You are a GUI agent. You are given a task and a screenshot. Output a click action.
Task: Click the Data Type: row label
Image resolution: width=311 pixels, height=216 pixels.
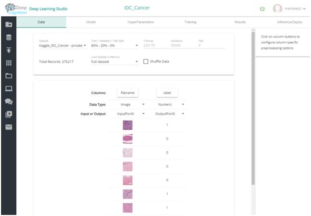tap(98, 104)
